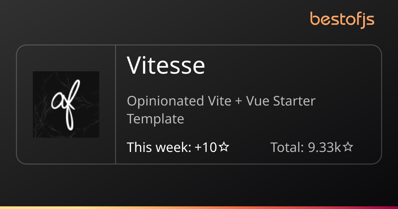The height and width of the screenshot is (209, 398).
Task: Open the handwritten signature avatar image
Action: [x=66, y=104]
